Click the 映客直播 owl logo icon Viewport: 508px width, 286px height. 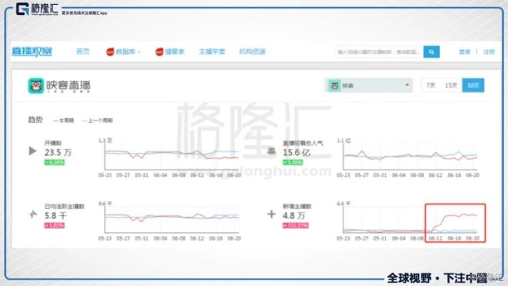(35, 86)
